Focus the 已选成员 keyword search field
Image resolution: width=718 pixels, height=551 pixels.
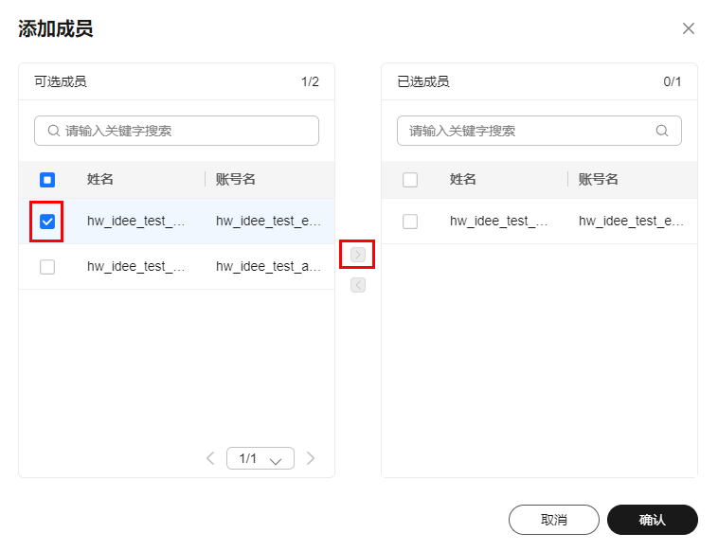(539, 131)
